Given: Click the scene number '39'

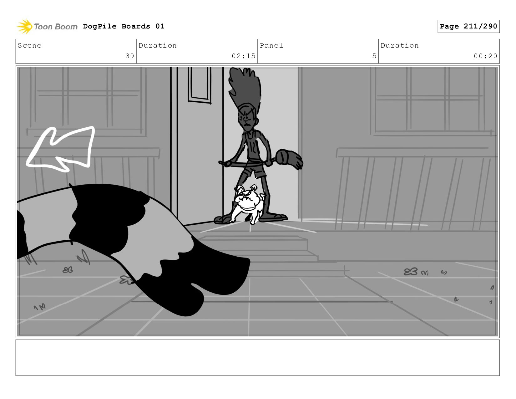Looking at the screenshot, I should (x=130, y=56).
